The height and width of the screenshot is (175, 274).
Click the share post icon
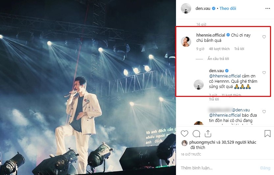pos(208,133)
